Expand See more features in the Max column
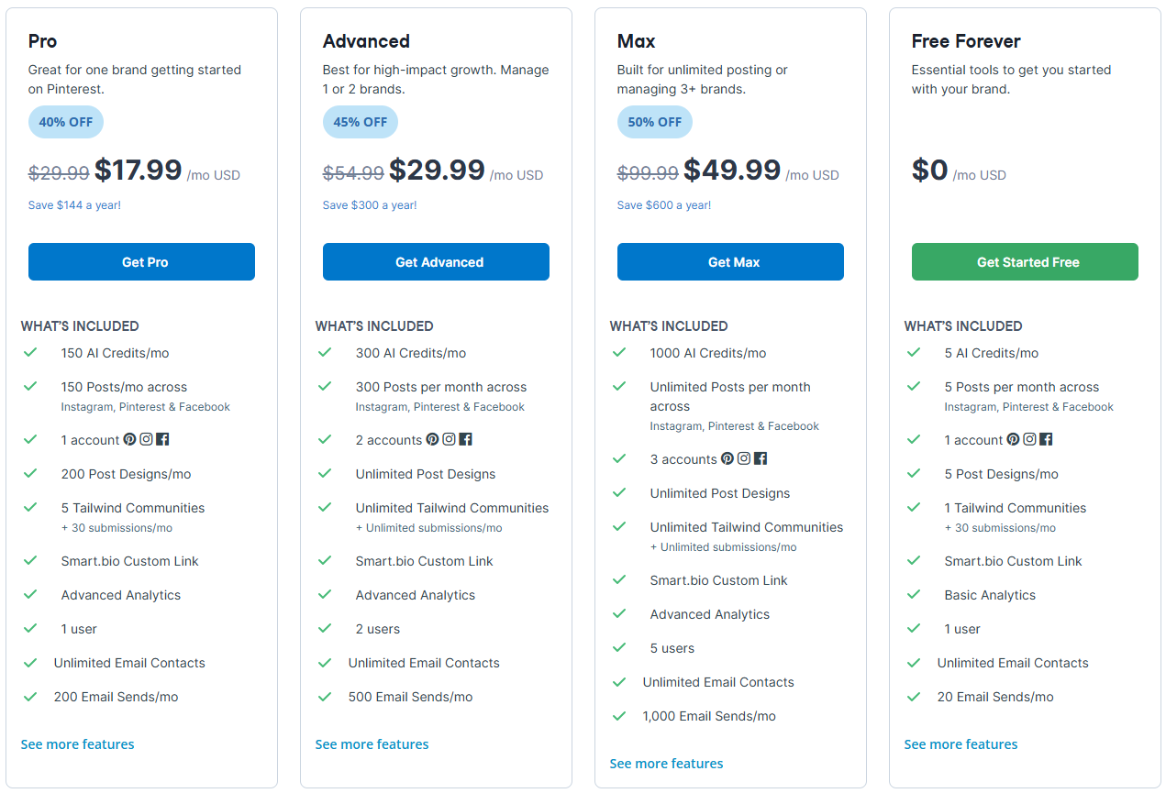This screenshot has width=1166, height=793. (x=666, y=763)
